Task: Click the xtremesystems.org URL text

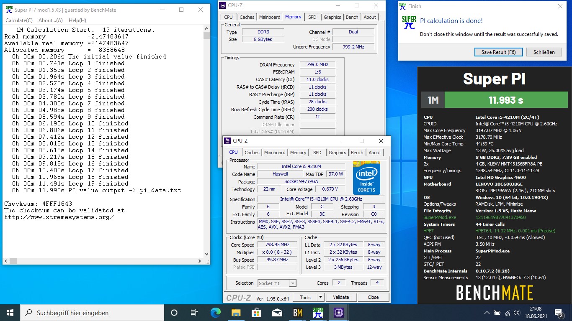Action: coord(59,217)
